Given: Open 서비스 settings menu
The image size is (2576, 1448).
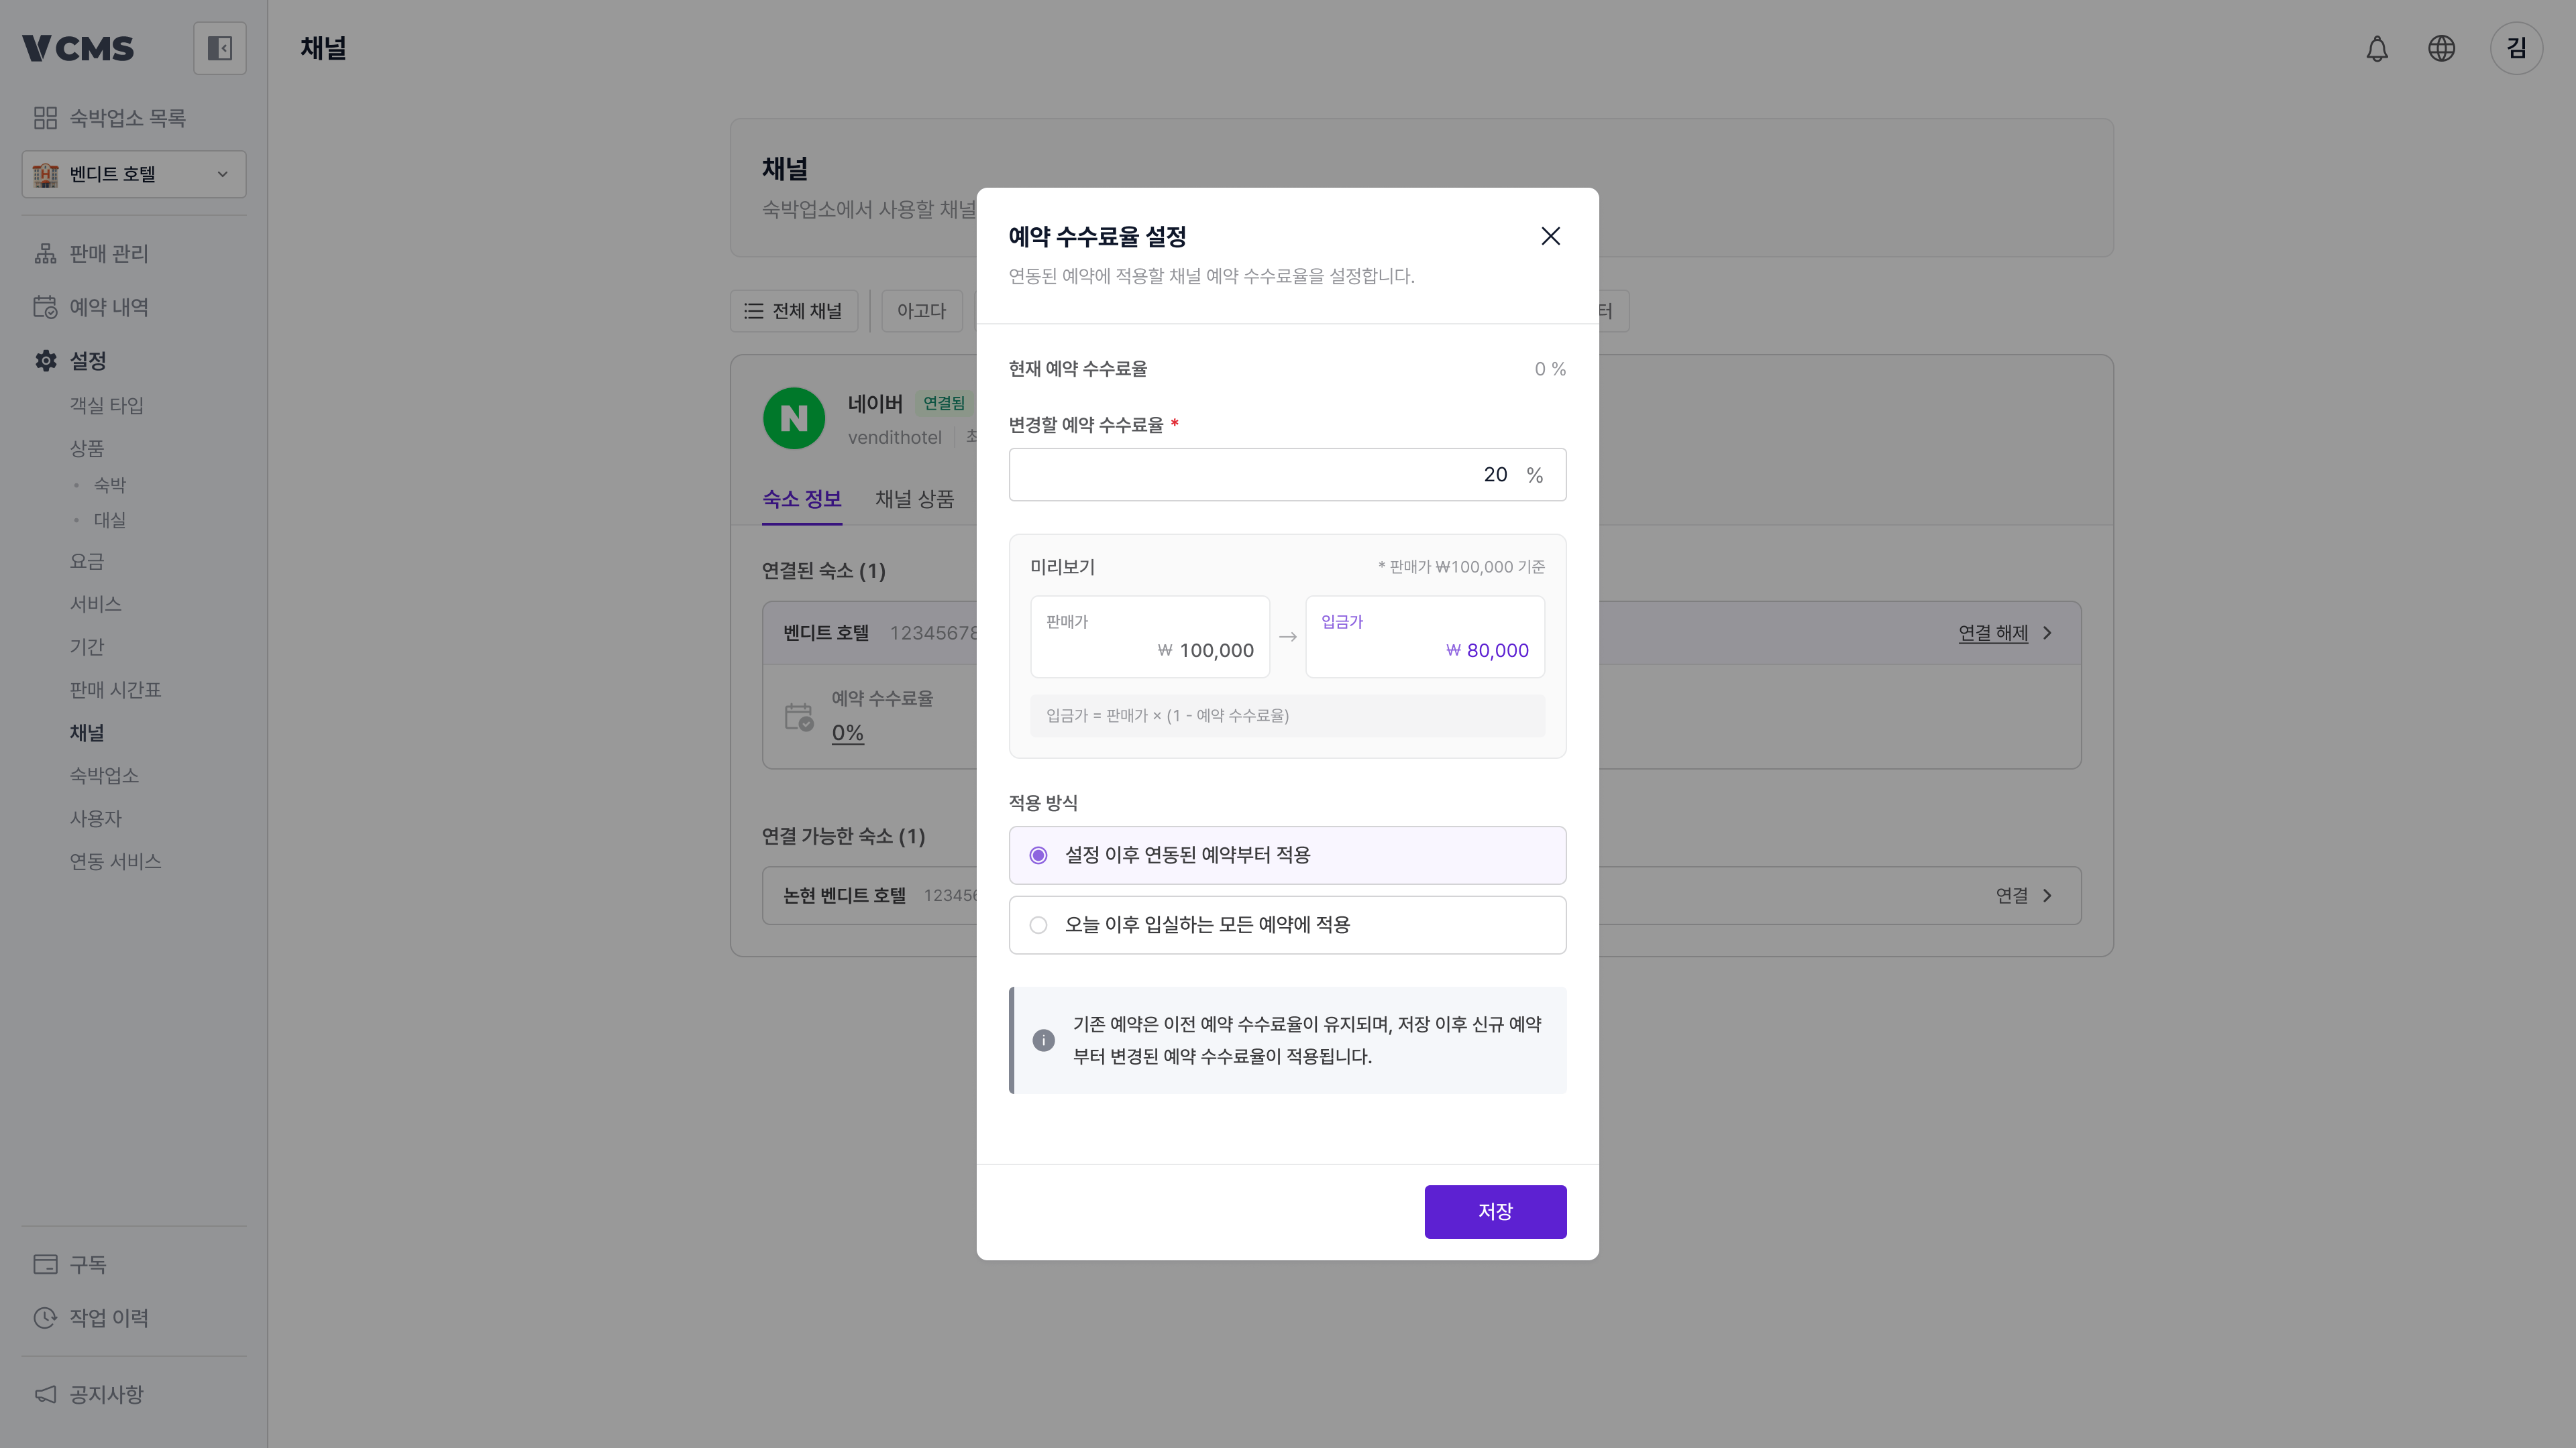Looking at the screenshot, I should coord(96,603).
